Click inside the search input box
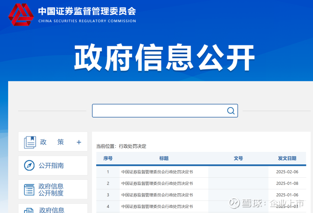313x213 pixels. pyautogui.click(x=159, y=111)
